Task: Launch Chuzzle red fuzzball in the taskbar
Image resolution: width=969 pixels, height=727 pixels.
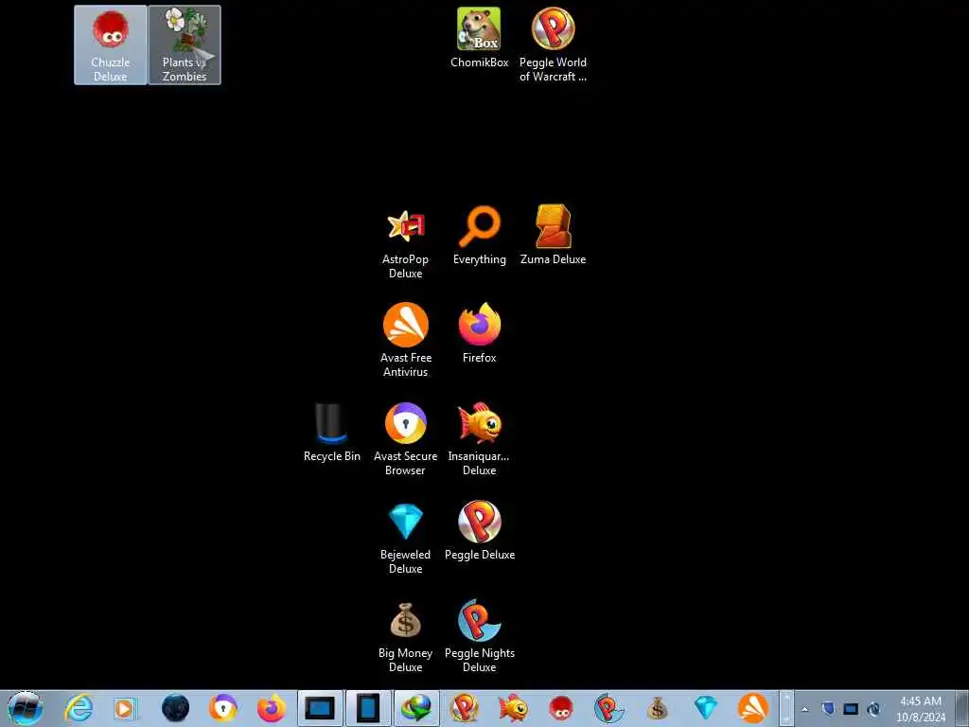Action: coord(561,708)
